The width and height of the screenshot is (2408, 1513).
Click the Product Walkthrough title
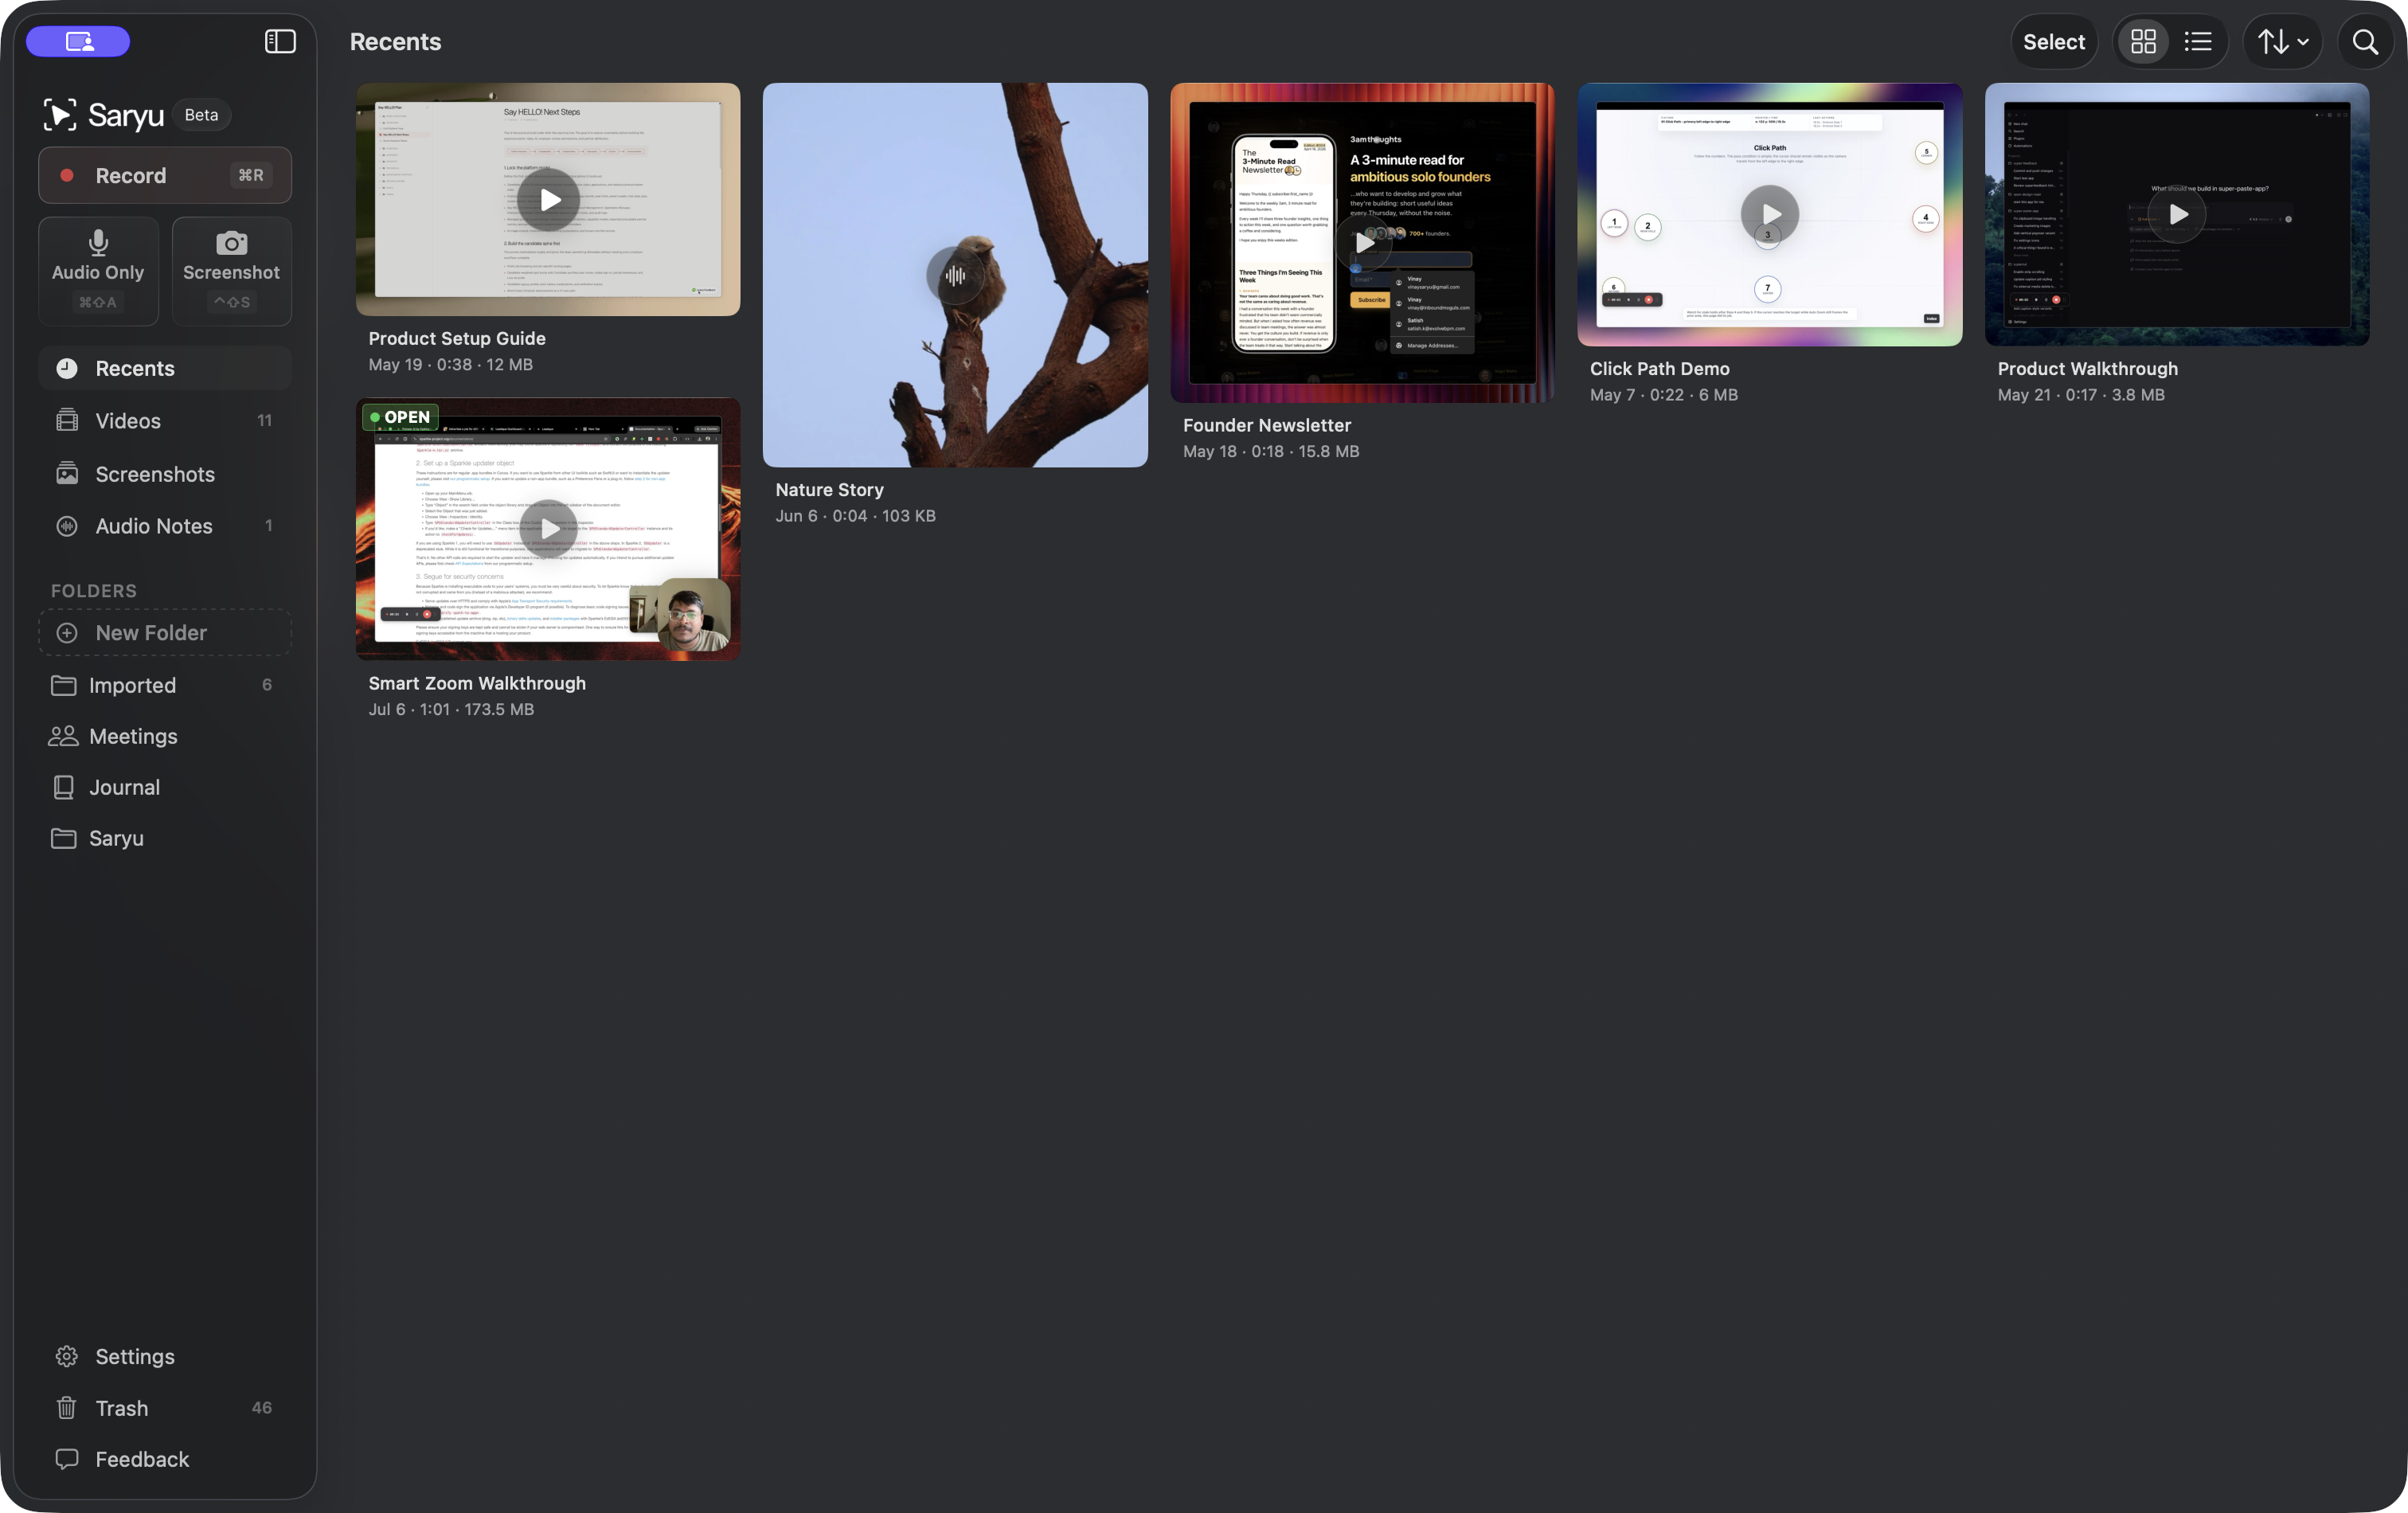tap(2087, 368)
